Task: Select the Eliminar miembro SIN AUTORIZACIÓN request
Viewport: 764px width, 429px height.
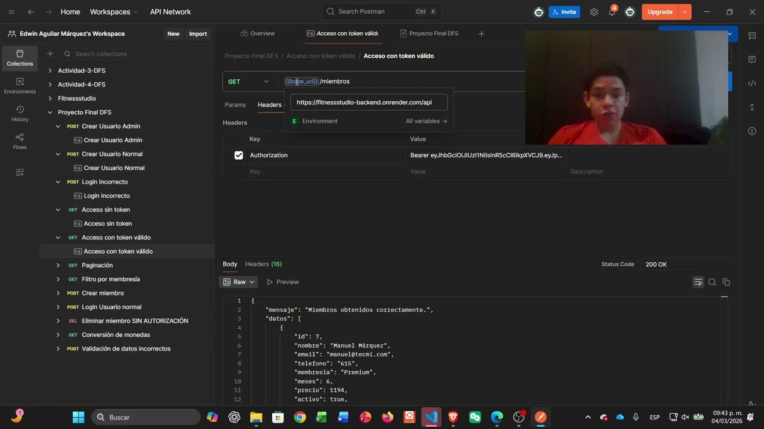Action: pos(135,321)
